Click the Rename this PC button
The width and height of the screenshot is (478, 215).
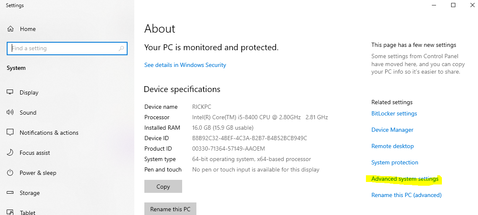pos(170,209)
